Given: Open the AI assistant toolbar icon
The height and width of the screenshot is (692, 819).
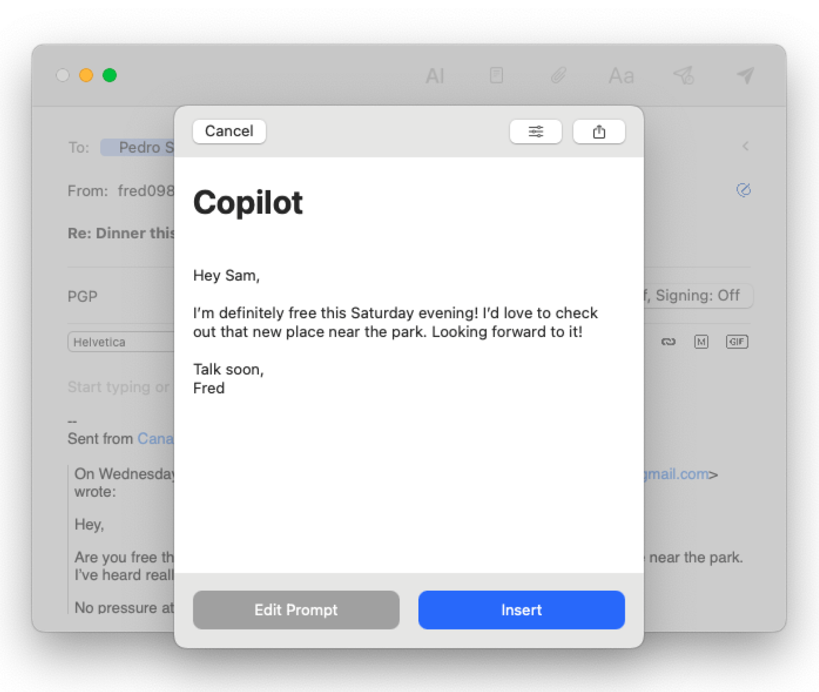Looking at the screenshot, I should pyautogui.click(x=435, y=76).
